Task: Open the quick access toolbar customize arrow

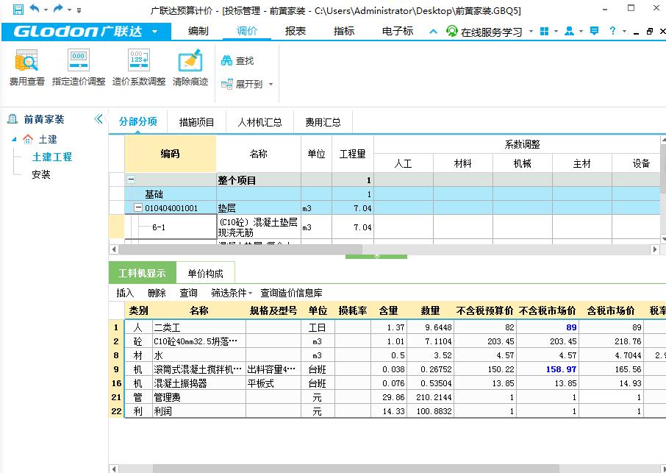Action: (x=79, y=10)
